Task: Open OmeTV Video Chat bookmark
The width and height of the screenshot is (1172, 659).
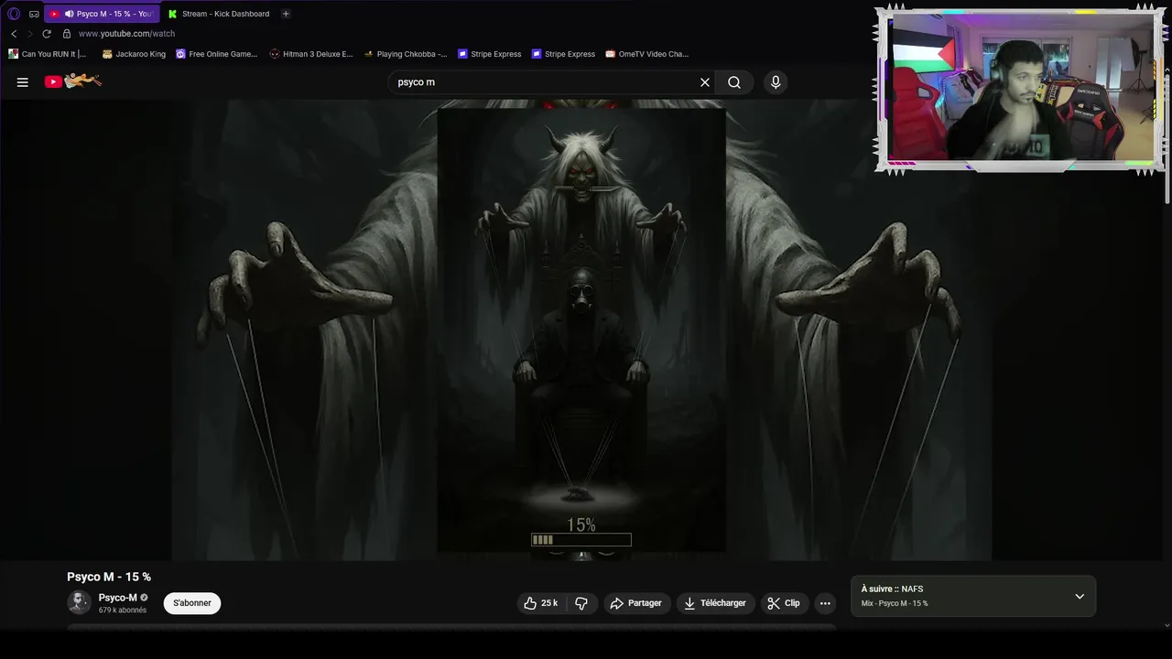Action: coord(646,54)
